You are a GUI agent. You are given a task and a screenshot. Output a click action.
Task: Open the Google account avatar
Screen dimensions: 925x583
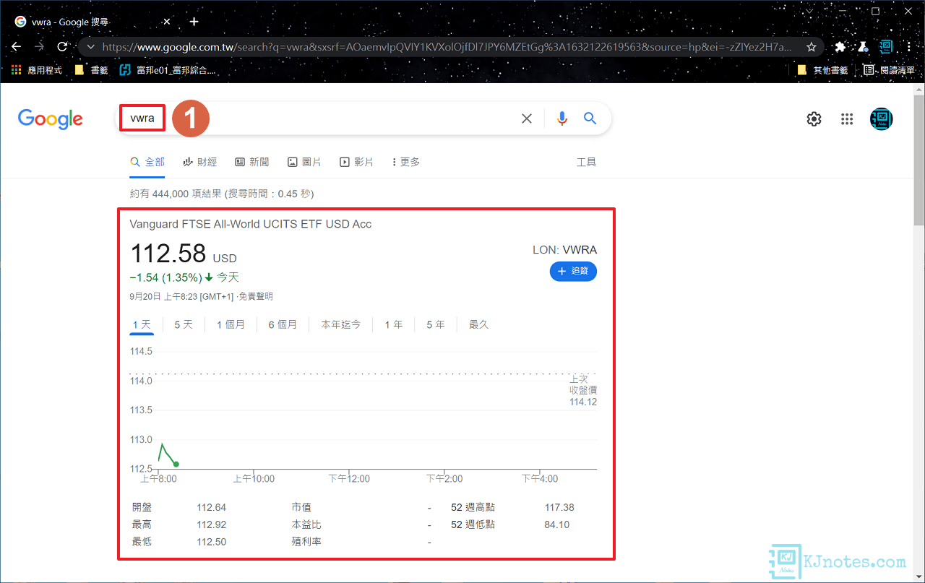(882, 119)
